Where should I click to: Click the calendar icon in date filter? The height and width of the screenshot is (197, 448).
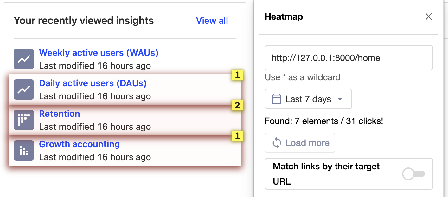click(277, 99)
